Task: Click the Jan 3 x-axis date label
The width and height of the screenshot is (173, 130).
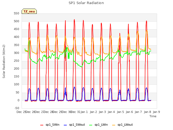Action: [x=102, y=112]
